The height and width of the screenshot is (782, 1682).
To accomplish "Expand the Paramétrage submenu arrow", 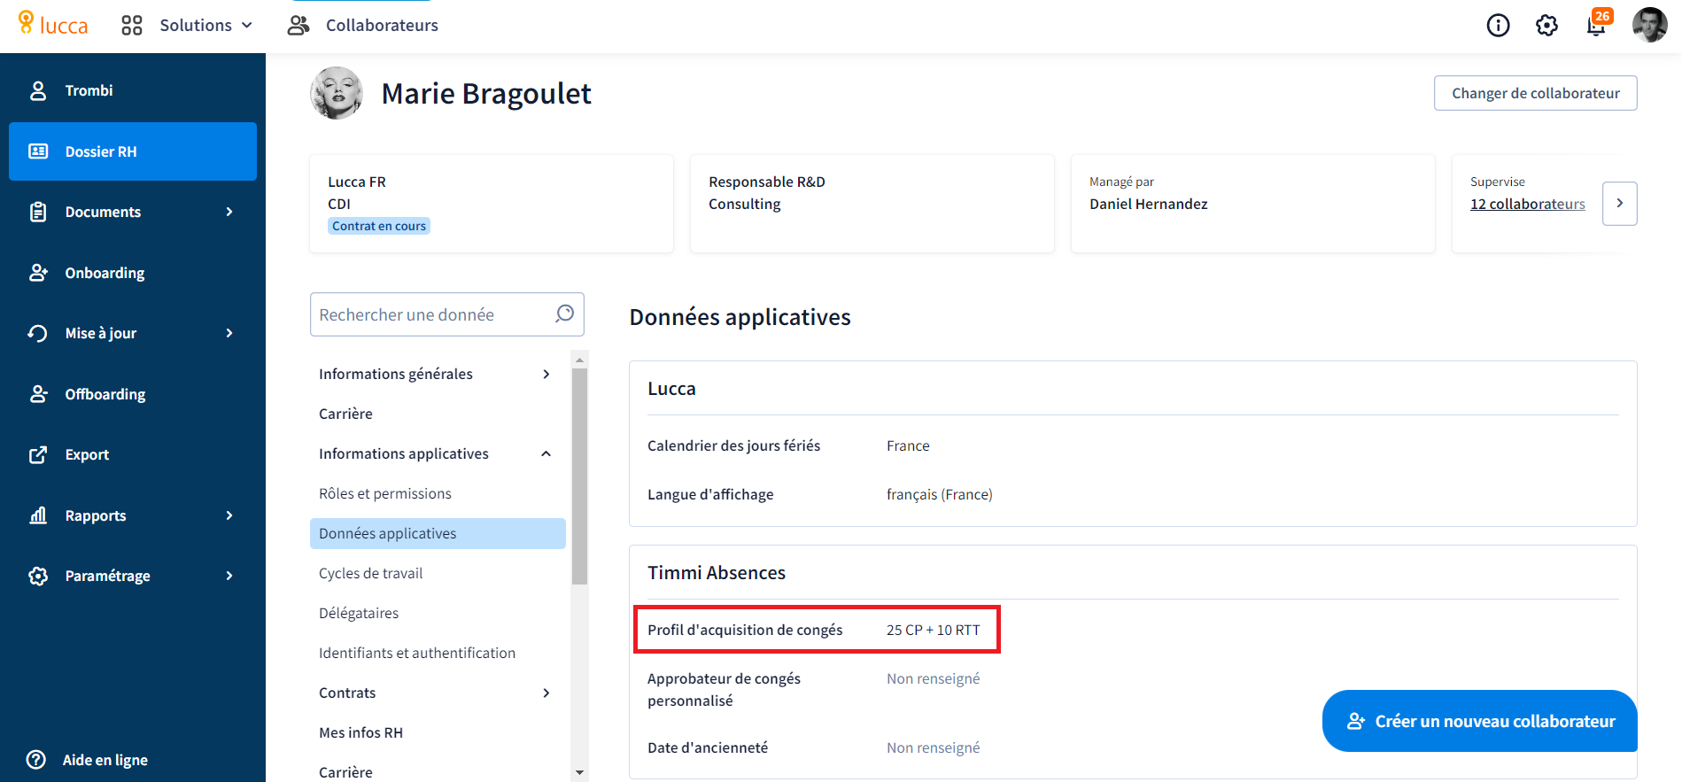I will coord(229,576).
